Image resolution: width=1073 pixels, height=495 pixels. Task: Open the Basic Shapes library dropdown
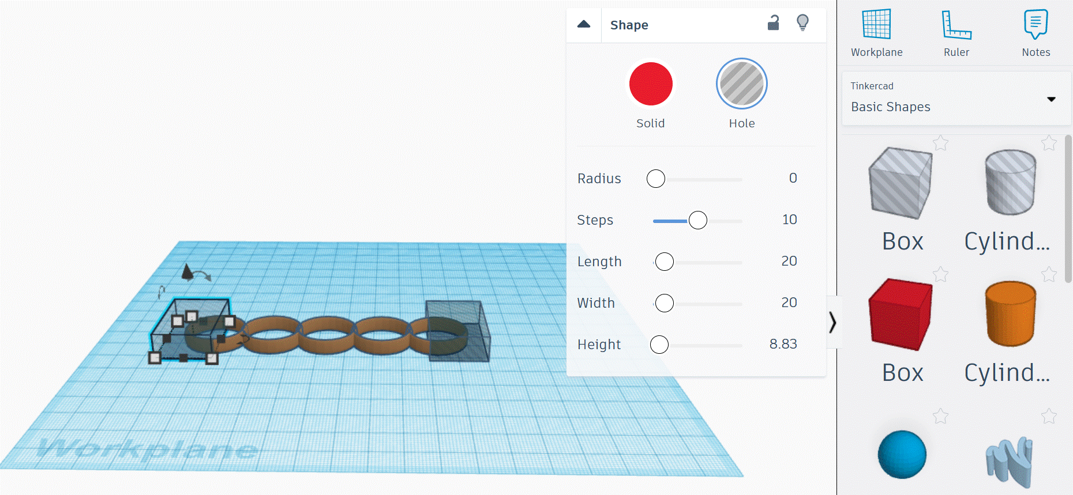956,99
